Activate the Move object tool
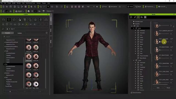176x99 pixels. click(x=52, y=7)
